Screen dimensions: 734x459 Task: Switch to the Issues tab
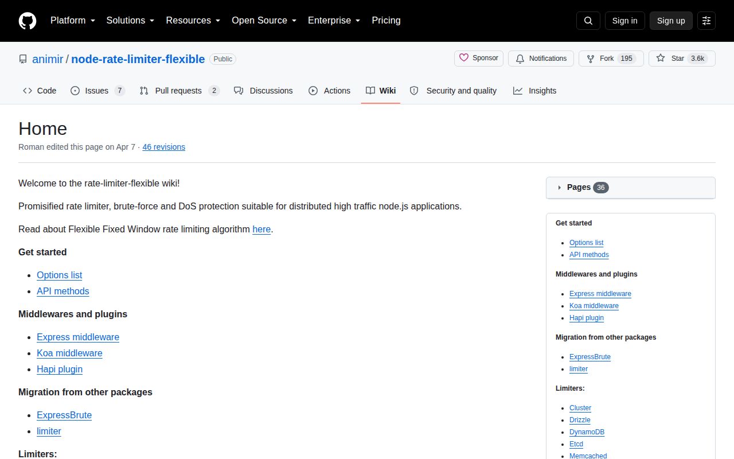pyautogui.click(x=97, y=91)
